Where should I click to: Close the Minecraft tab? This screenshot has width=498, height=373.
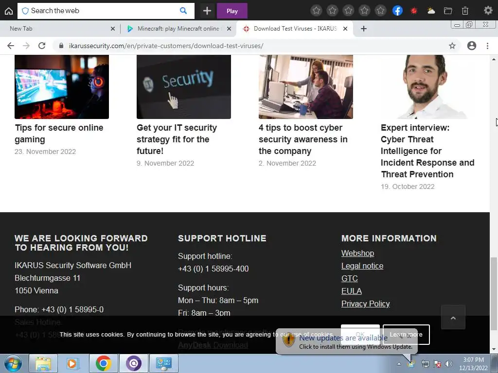point(229,29)
